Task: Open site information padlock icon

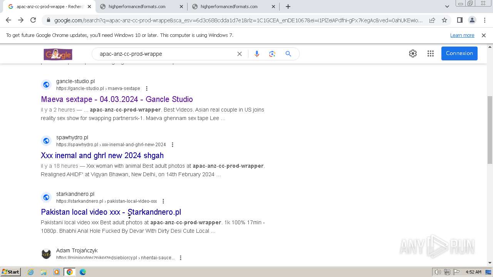Action: [48, 20]
